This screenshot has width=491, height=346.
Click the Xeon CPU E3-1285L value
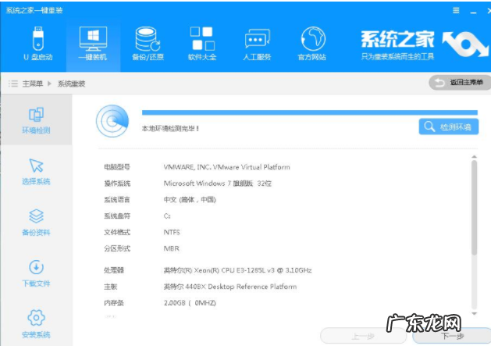coord(237,270)
